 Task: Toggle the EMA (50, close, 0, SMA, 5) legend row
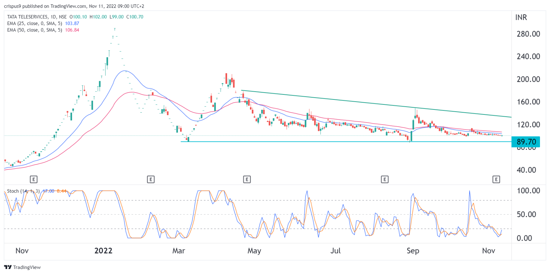(x=34, y=30)
